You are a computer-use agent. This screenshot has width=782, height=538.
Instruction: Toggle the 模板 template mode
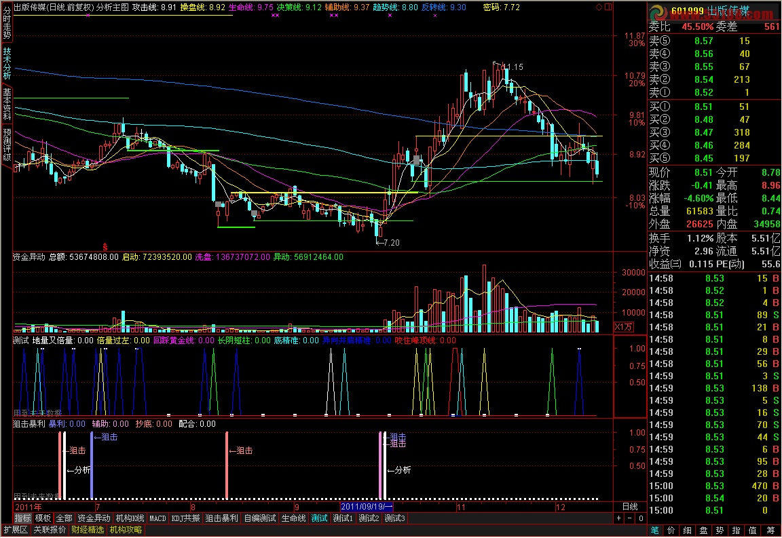pyautogui.click(x=43, y=518)
